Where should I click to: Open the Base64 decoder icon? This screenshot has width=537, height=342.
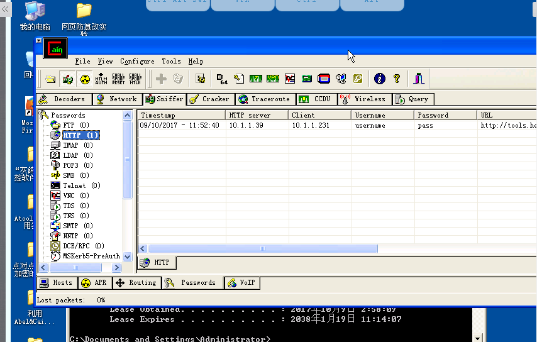click(222, 79)
